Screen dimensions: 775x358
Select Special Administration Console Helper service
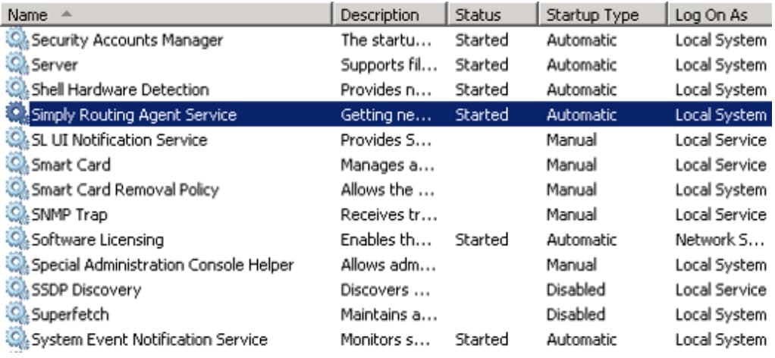click(x=162, y=265)
